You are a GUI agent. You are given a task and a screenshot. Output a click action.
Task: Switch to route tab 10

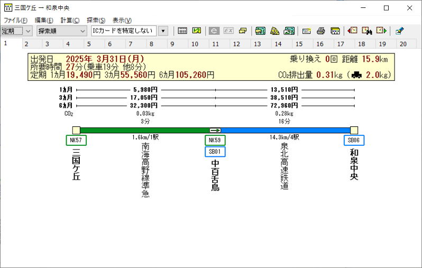pyautogui.click(x=199, y=44)
